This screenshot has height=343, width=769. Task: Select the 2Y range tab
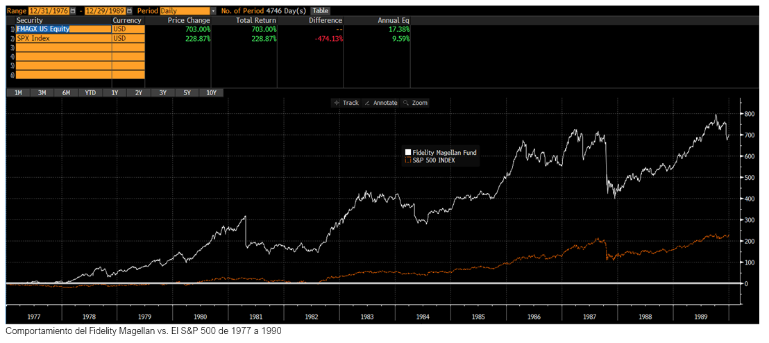(x=139, y=92)
